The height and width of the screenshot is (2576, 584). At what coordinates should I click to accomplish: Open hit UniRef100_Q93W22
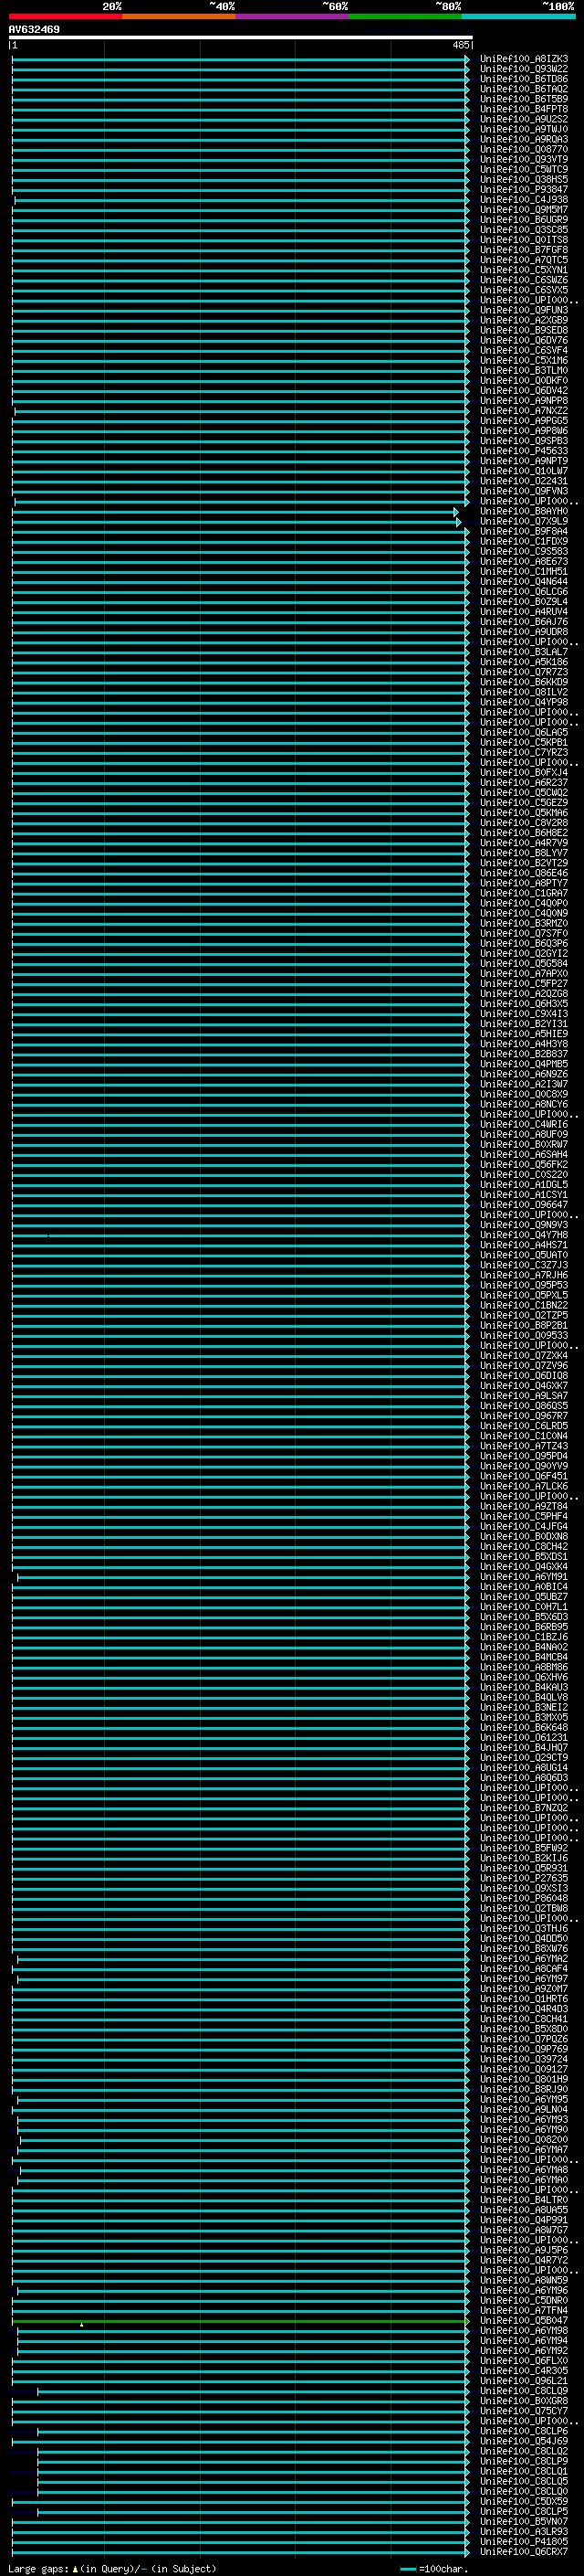click(524, 69)
